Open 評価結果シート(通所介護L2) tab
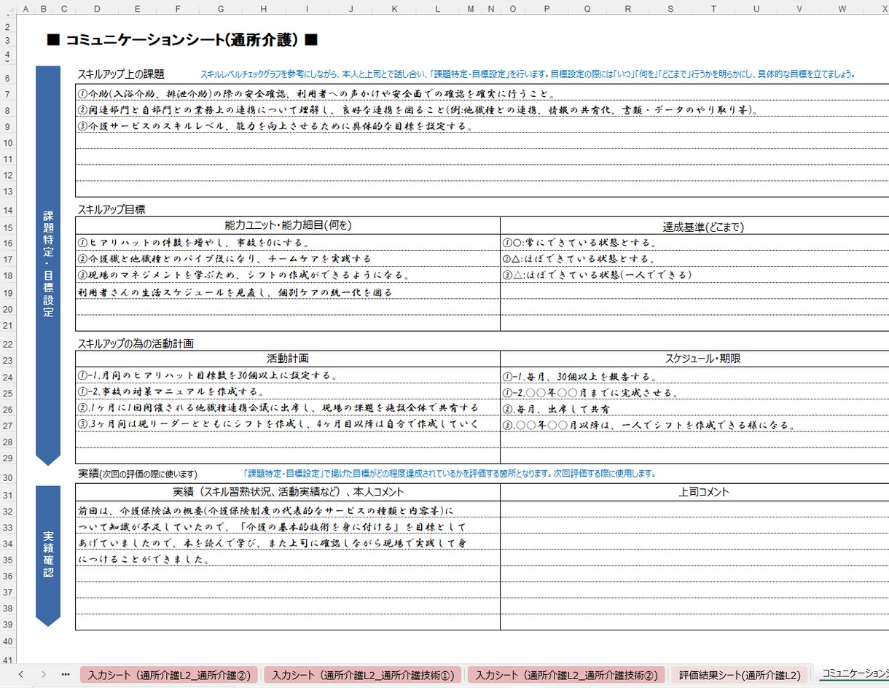Image resolution: width=889 pixels, height=688 pixels. [x=740, y=675]
